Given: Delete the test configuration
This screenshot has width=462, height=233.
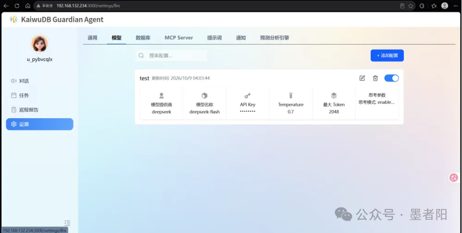Looking at the screenshot, I should tap(375, 78).
